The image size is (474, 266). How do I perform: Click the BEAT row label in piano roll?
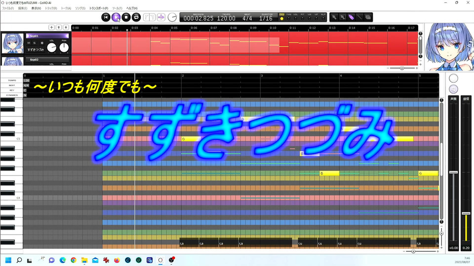[x=12, y=85]
